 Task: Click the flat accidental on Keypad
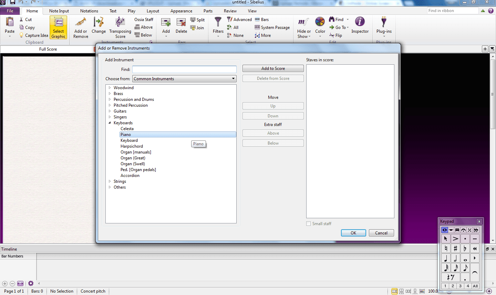[465, 249]
